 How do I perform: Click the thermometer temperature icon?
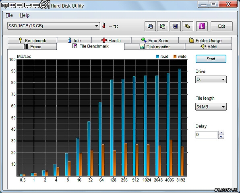coord(104,26)
